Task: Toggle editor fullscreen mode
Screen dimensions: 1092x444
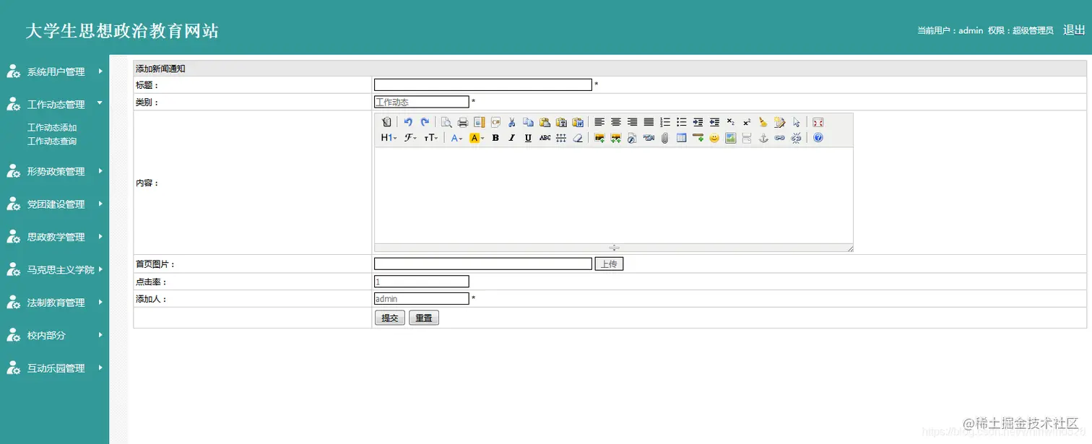Action: [818, 122]
